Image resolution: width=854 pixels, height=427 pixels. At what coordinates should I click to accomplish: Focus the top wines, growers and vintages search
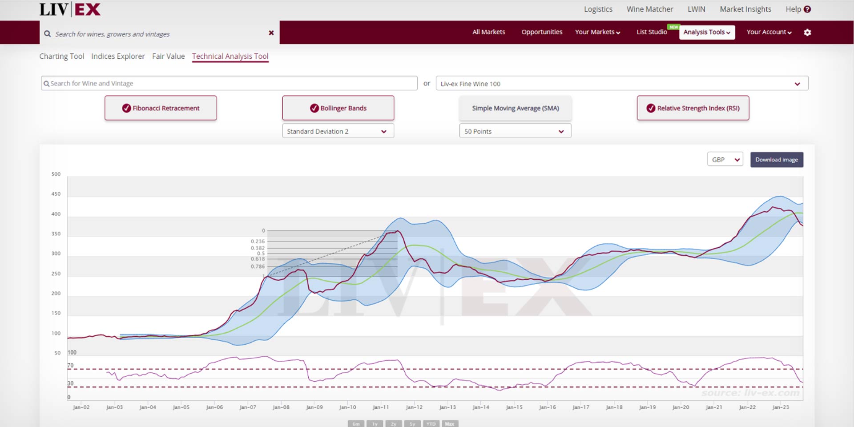click(160, 34)
